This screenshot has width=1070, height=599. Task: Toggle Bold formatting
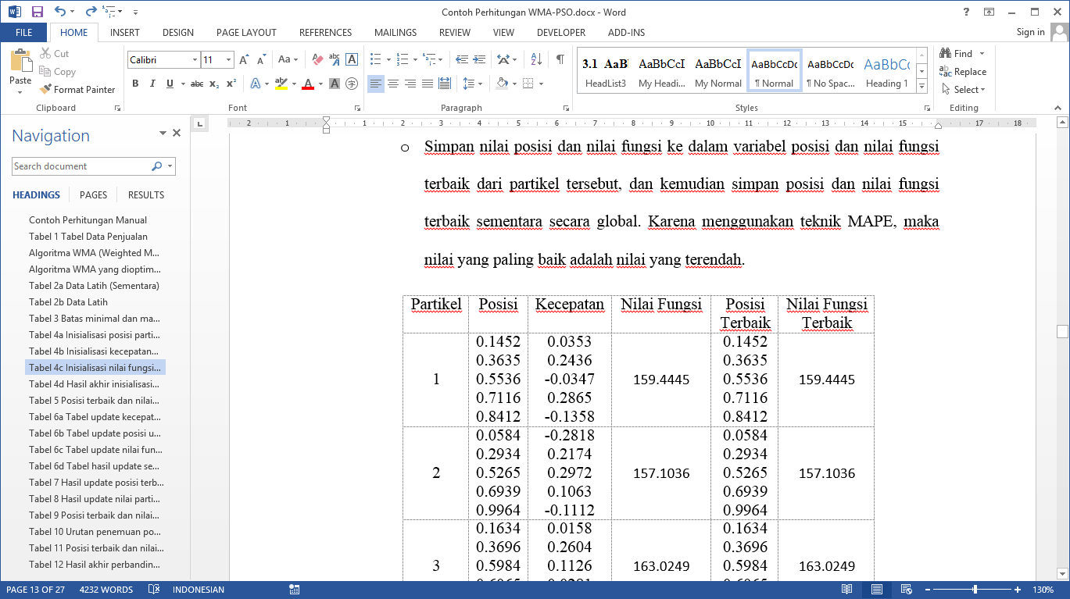pyautogui.click(x=135, y=84)
